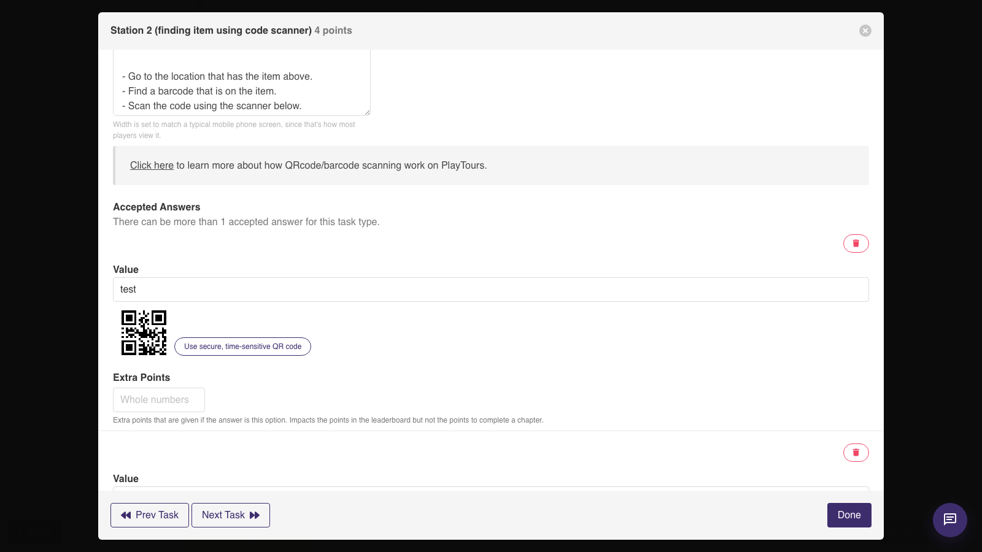Go to the previous task
The width and height of the screenshot is (982, 552).
tap(150, 515)
